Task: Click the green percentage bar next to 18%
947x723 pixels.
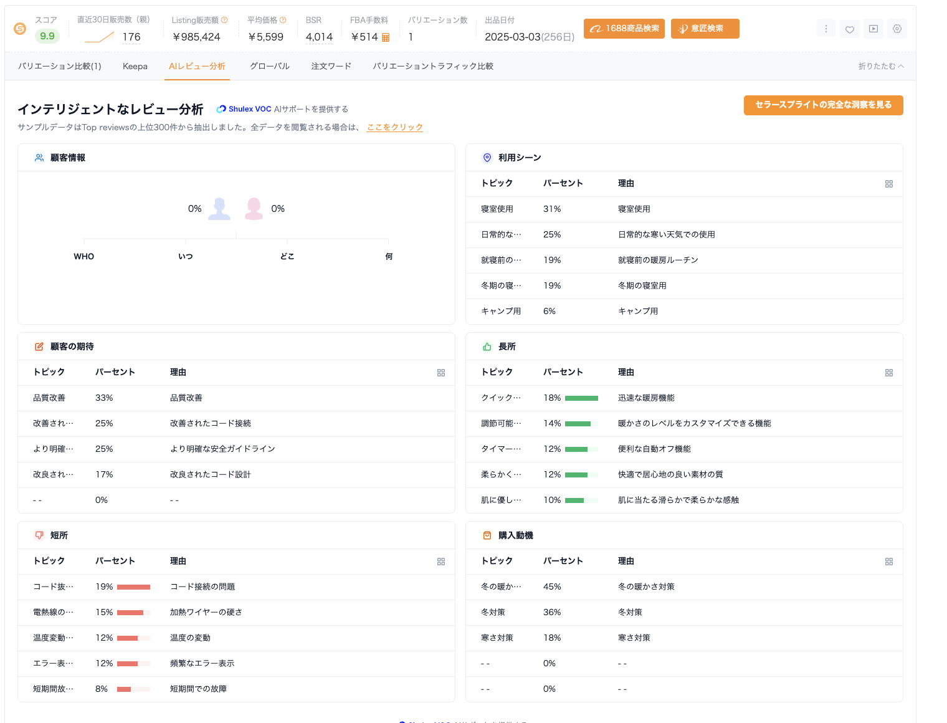Action: [x=581, y=398]
